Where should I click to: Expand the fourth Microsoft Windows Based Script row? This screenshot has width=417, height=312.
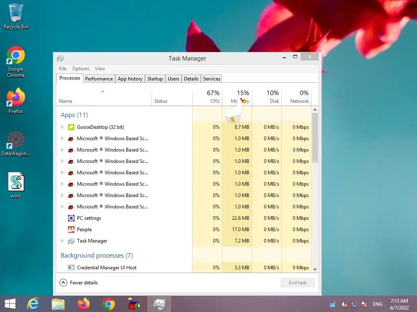62,173
